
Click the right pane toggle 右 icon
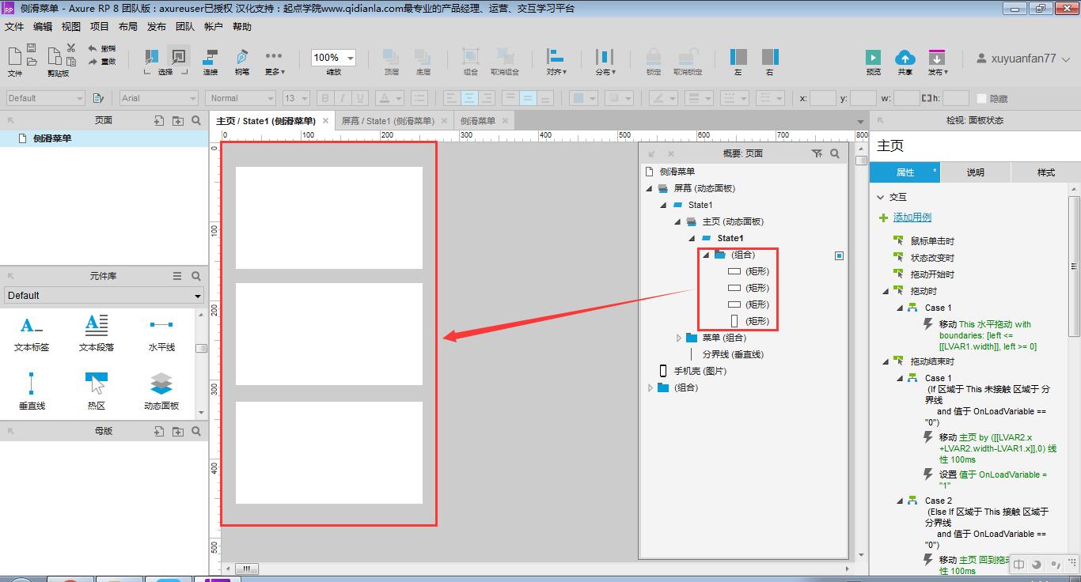click(x=770, y=56)
